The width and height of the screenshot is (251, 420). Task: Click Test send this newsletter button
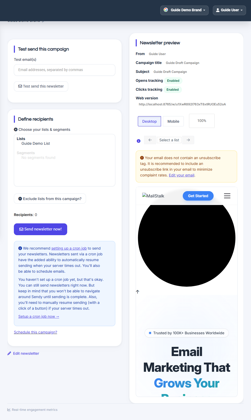coord(41,86)
